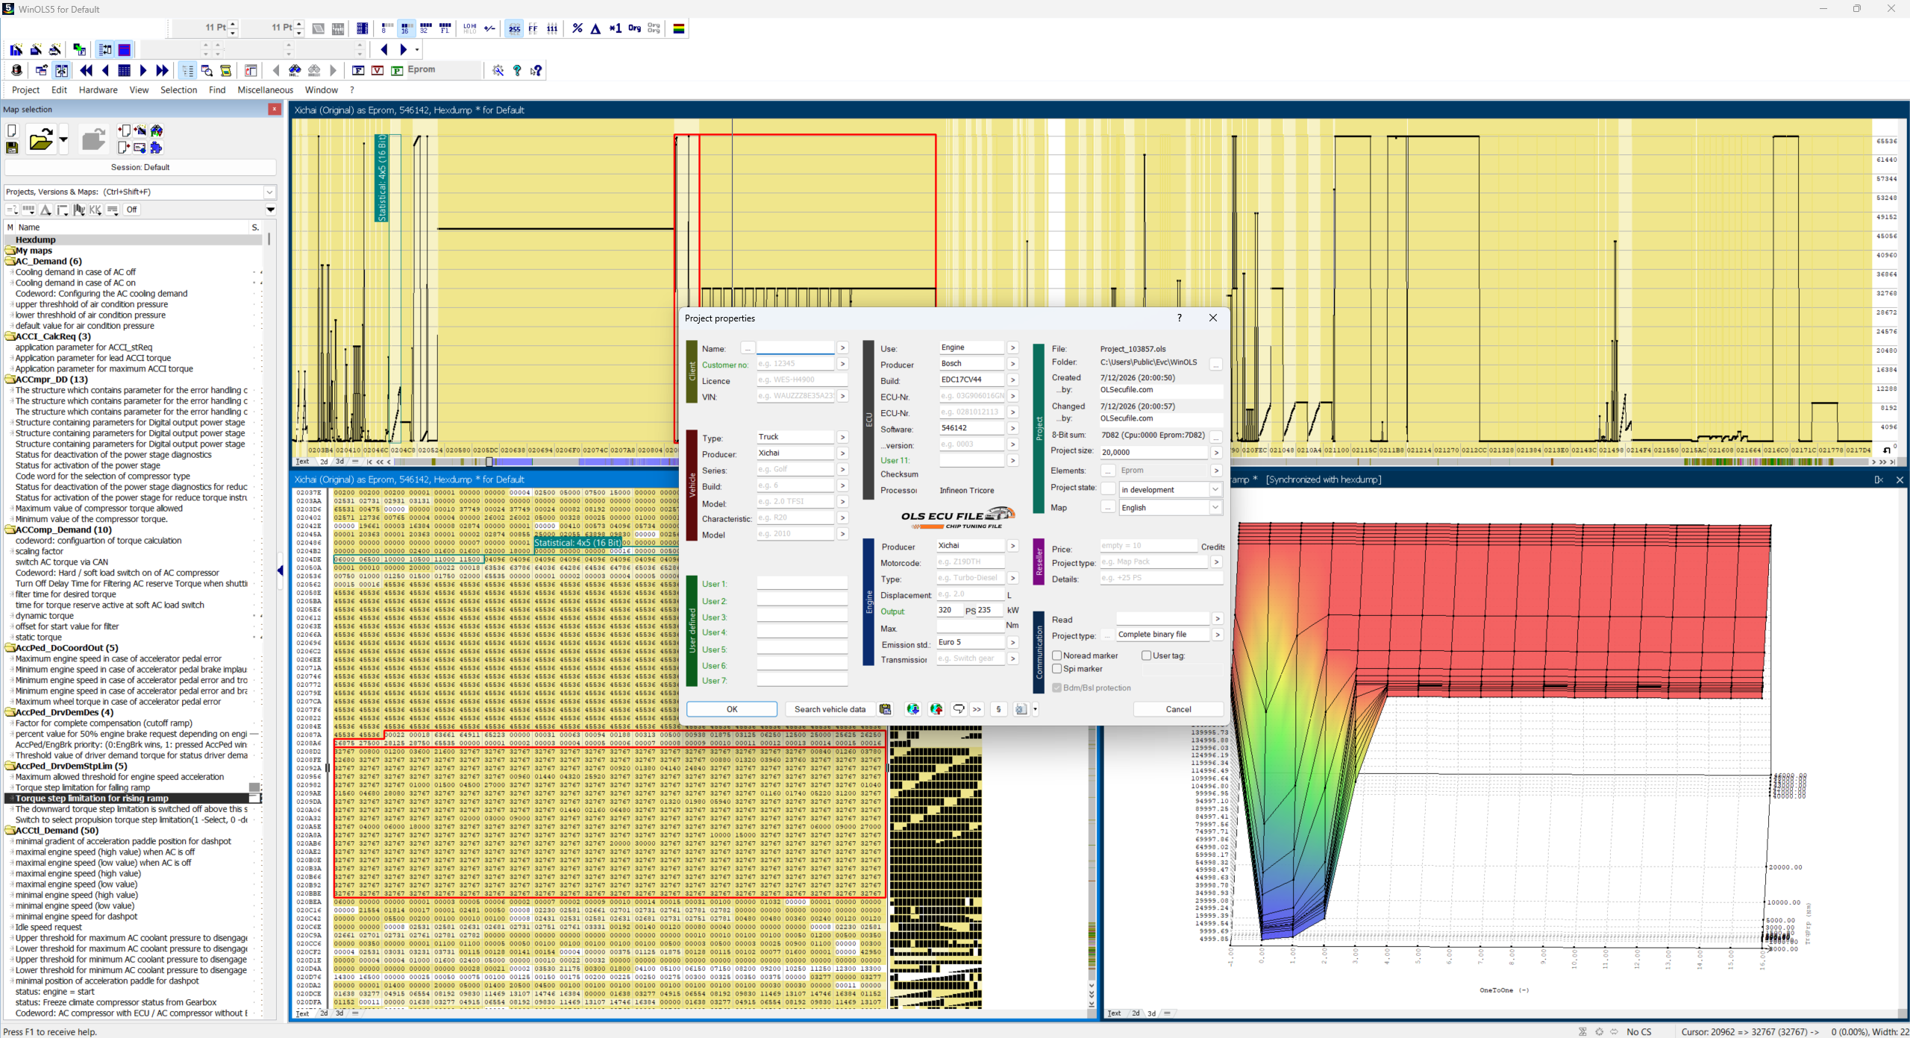
Task: Click the blue grid icon between arrows
Action: pos(125,70)
